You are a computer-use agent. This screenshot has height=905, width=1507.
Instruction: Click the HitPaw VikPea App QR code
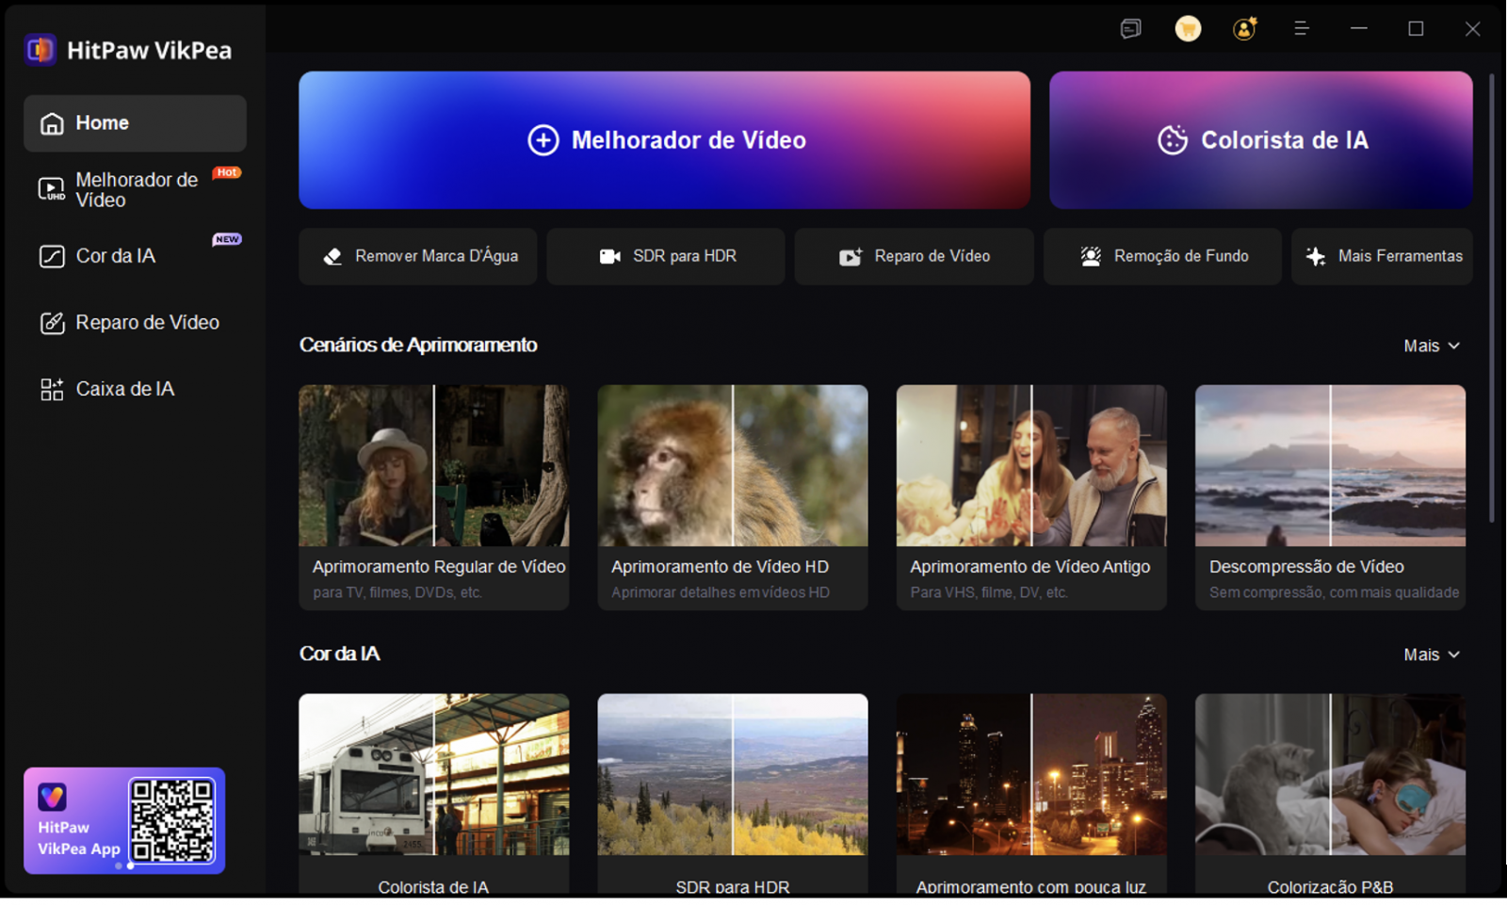171,820
